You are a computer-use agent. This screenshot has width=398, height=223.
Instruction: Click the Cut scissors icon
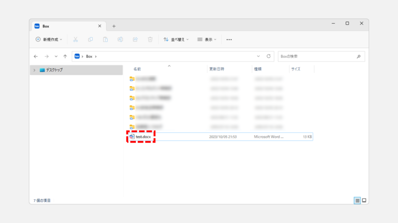pyautogui.click(x=75, y=39)
